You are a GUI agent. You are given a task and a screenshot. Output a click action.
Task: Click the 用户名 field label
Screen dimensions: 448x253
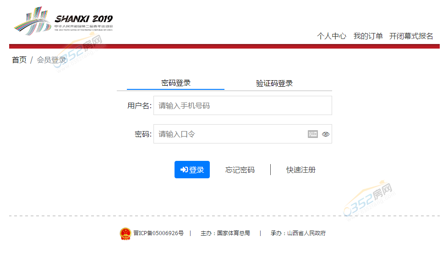point(139,106)
